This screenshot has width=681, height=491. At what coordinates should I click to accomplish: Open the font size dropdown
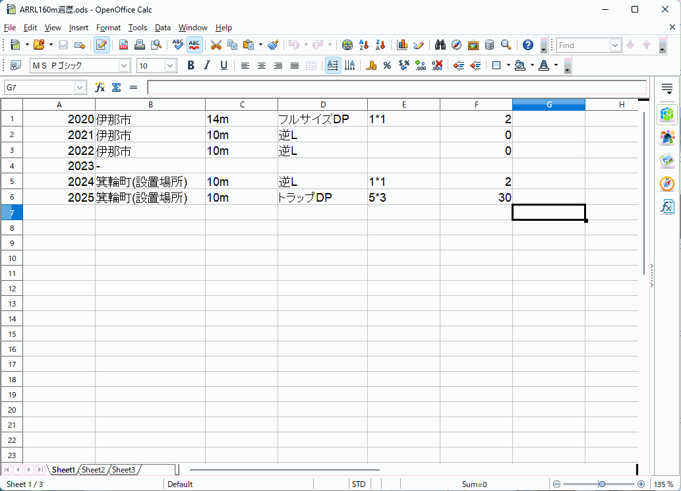pos(171,65)
